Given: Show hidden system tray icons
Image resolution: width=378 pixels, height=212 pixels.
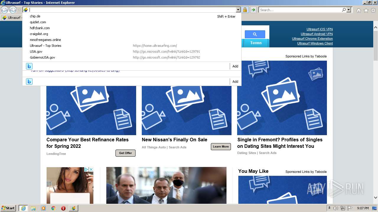Looking at the screenshot, I should click(x=329, y=208).
